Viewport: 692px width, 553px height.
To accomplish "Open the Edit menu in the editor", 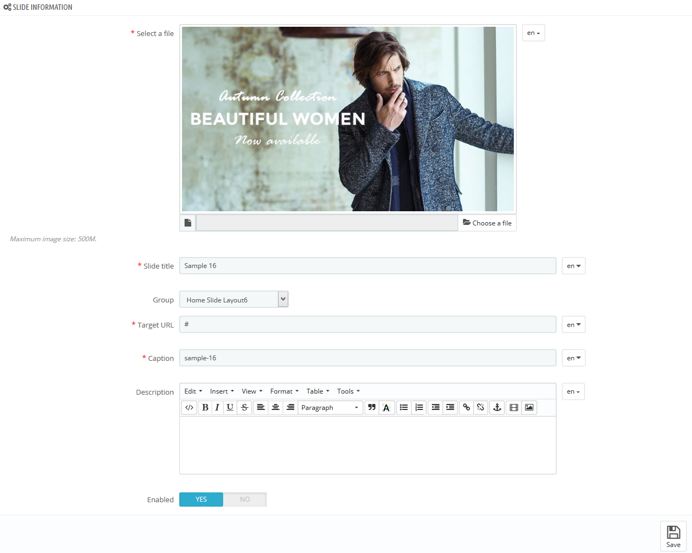I will click(x=193, y=391).
